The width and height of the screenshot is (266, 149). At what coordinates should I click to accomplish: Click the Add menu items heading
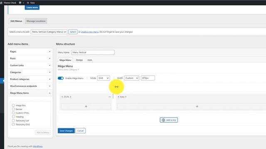[x=18, y=44]
